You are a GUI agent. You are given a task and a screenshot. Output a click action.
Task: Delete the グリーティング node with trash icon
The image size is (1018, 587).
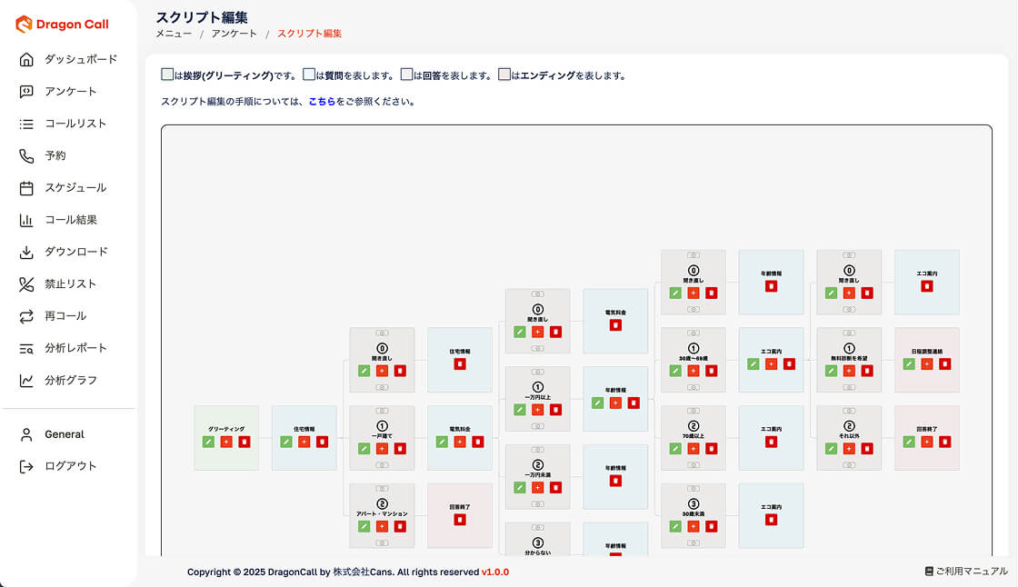click(x=245, y=442)
